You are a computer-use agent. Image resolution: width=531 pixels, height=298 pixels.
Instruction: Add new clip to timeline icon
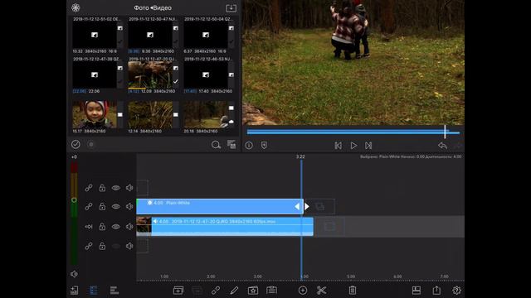click(178, 291)
